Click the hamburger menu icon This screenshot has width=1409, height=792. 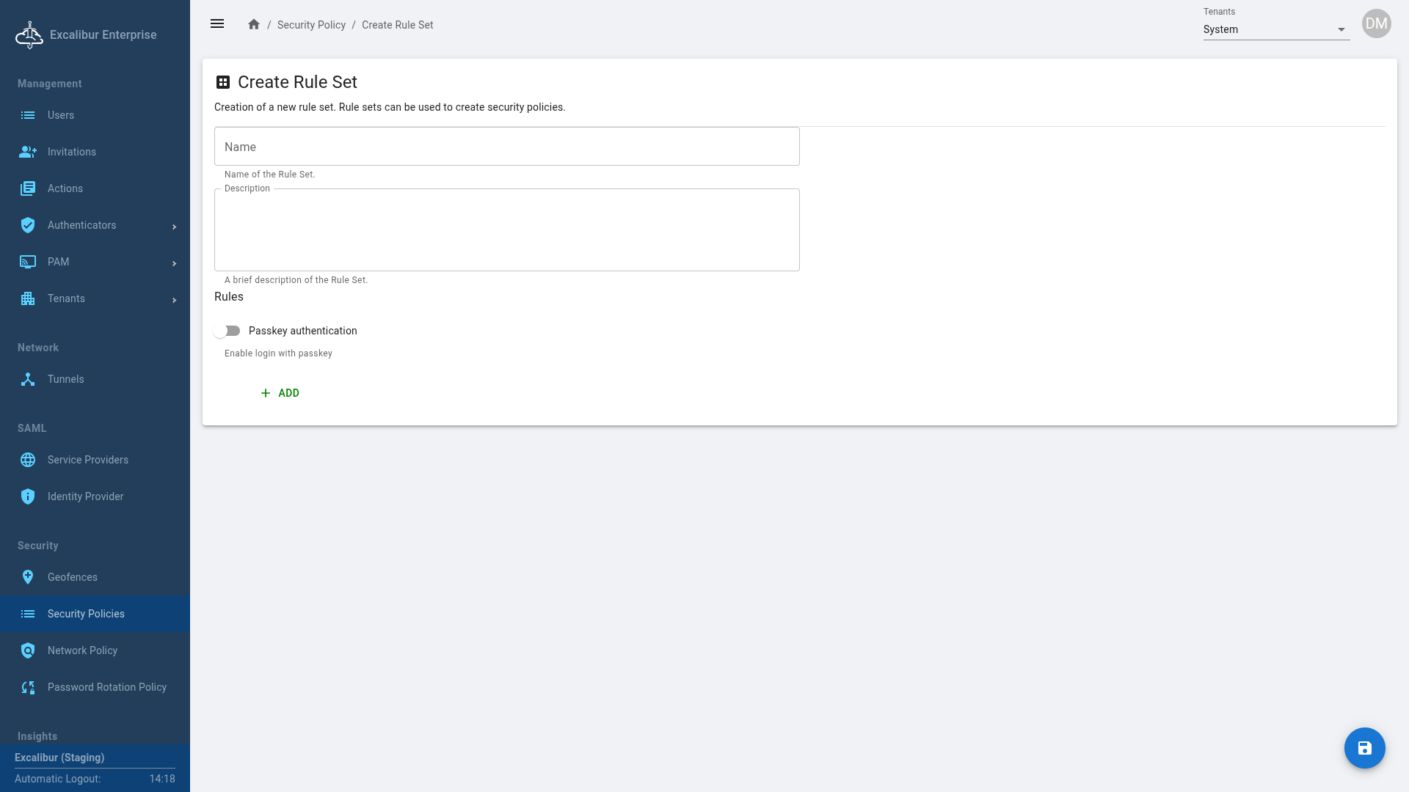coord(217,24)
